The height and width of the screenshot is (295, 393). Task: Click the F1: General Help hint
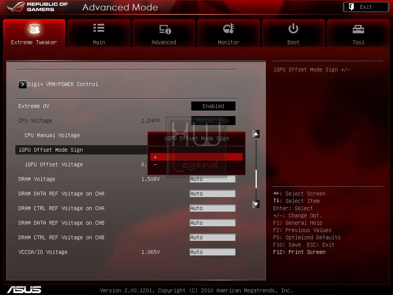(x=298, y=223)
